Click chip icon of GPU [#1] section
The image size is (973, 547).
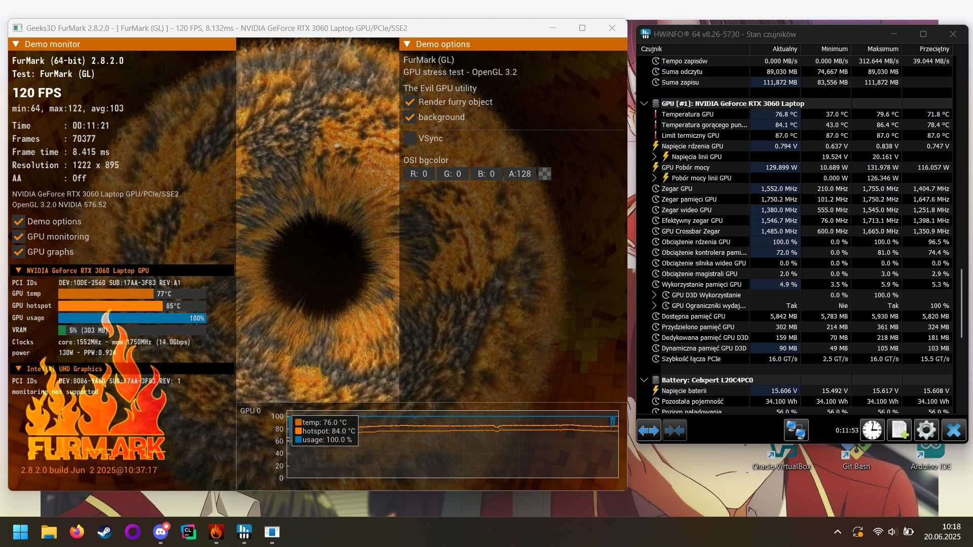pyautogui.click(x=655, y=103)
